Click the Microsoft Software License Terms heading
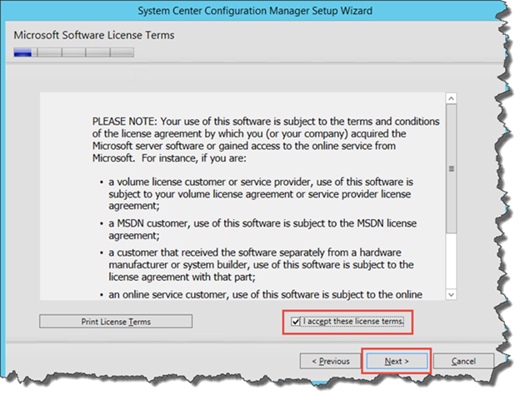This screenshot has height=400, width=525. coord(94,35)
